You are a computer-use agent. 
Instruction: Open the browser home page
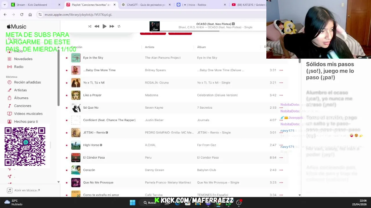click(30, 14)
